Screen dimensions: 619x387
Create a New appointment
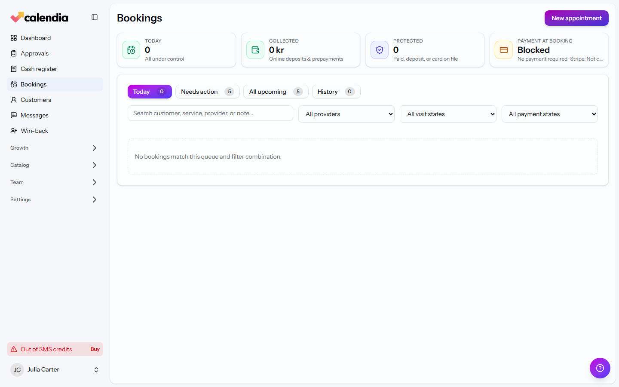[x=576, y=18]
